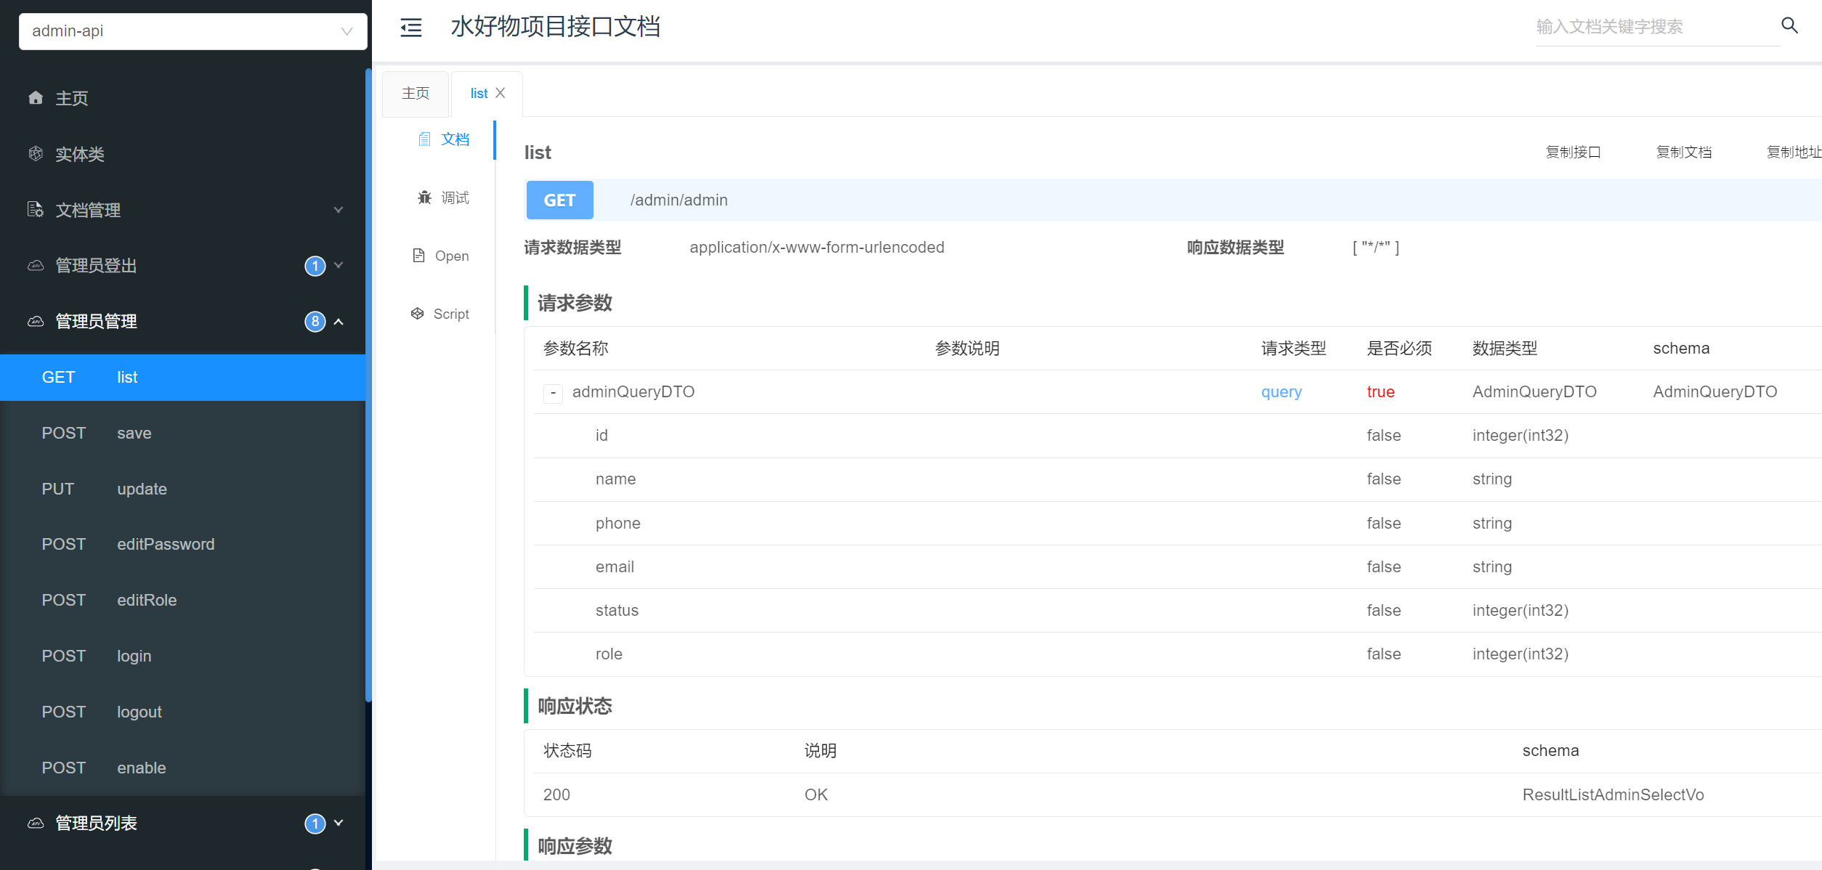Image resolution: width=1822 pixels, height=870 pixels.
Task: Select the Open document icon
Action: pos(418,256)
